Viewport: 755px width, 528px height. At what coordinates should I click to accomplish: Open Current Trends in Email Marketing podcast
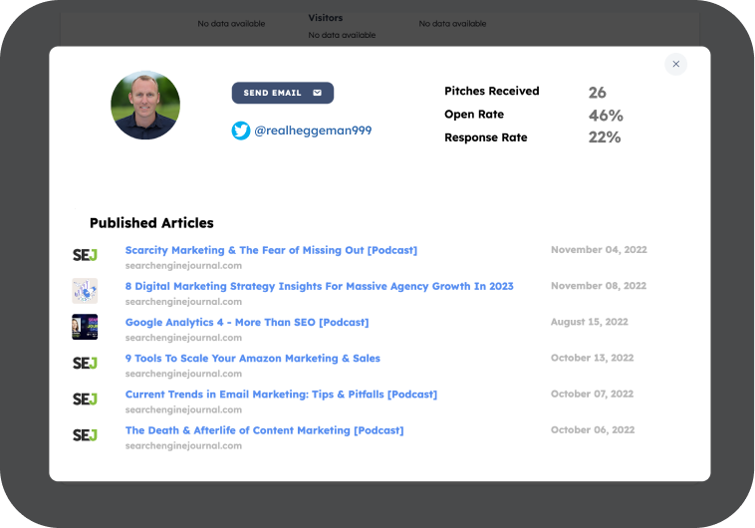click(281, 395)
